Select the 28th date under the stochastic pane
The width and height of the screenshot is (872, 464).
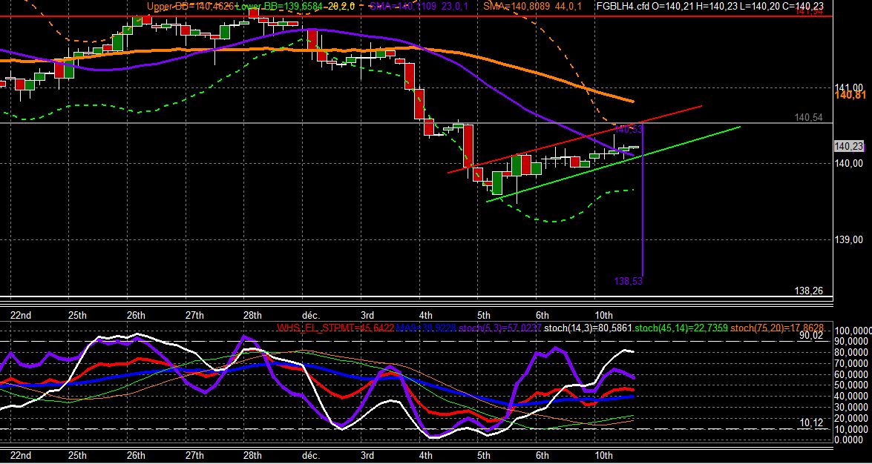click(x=252, y=456)
